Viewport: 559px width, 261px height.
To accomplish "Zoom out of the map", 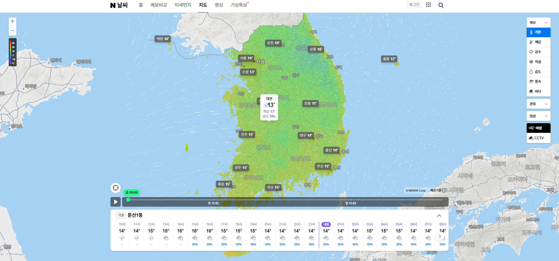I will [x=13, y=31].
